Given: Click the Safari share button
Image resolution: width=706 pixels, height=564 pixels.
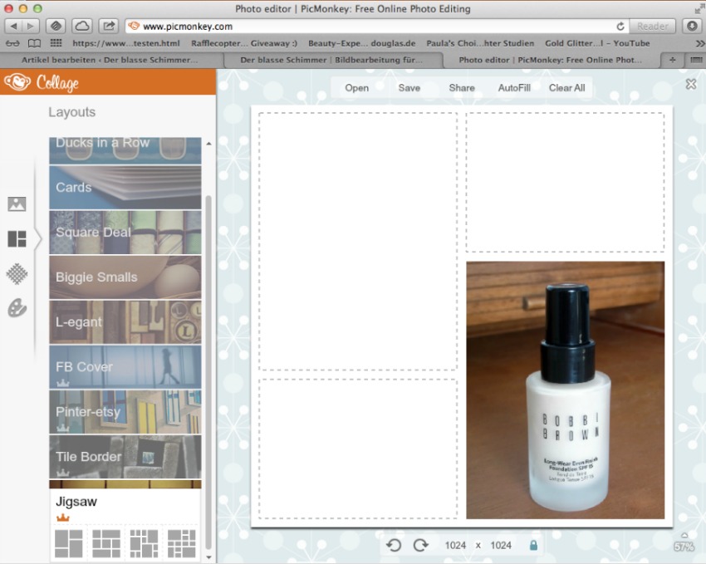Looking at the screenshot, I should tap(109, 26).
